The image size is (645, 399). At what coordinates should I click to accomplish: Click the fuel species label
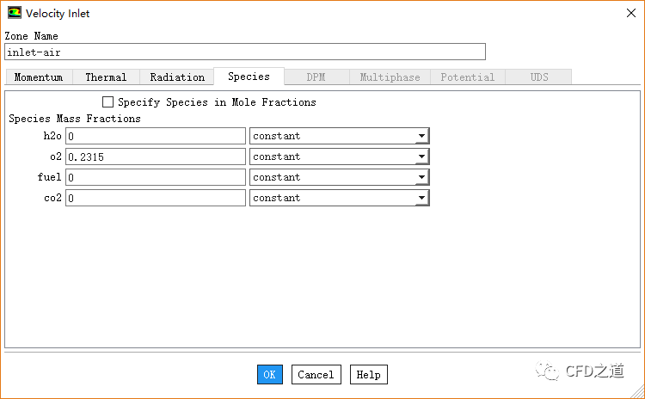point(49,176)
